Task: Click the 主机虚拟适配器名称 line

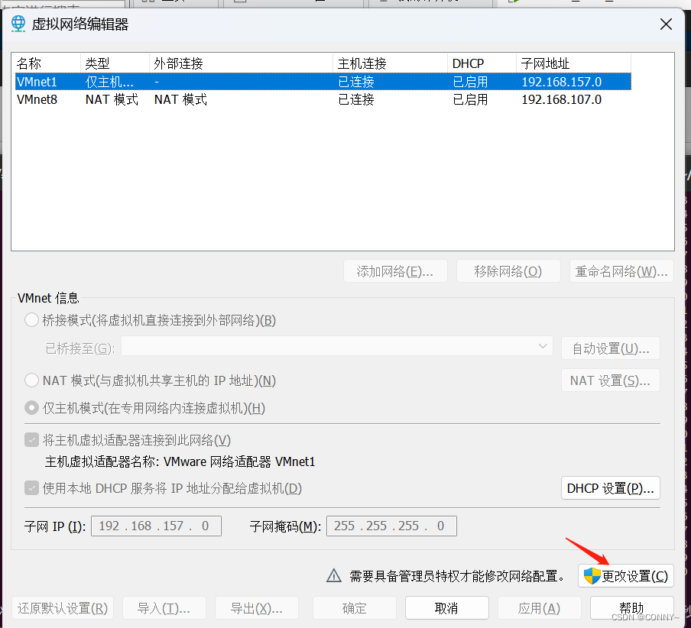Action: [x=180, y=461]
